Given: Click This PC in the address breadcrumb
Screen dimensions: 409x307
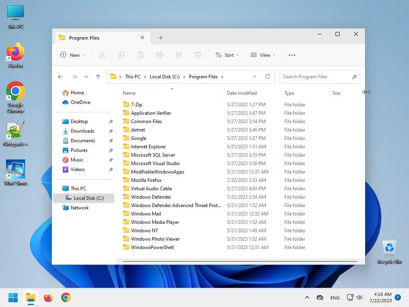Looking at the screenshot, I should point(133,77).
